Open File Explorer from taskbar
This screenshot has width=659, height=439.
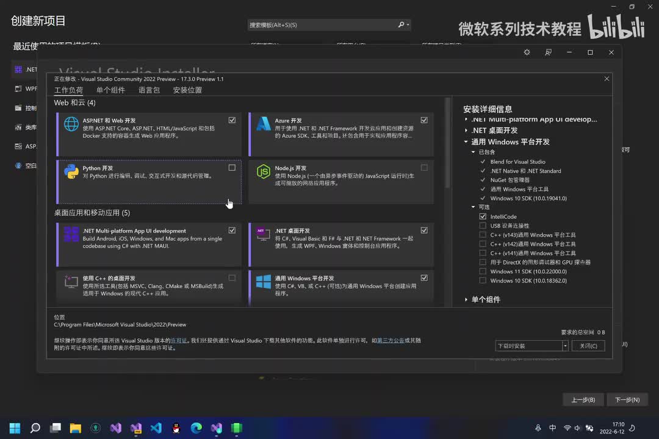pyautogui.click(x=76, y=428)
